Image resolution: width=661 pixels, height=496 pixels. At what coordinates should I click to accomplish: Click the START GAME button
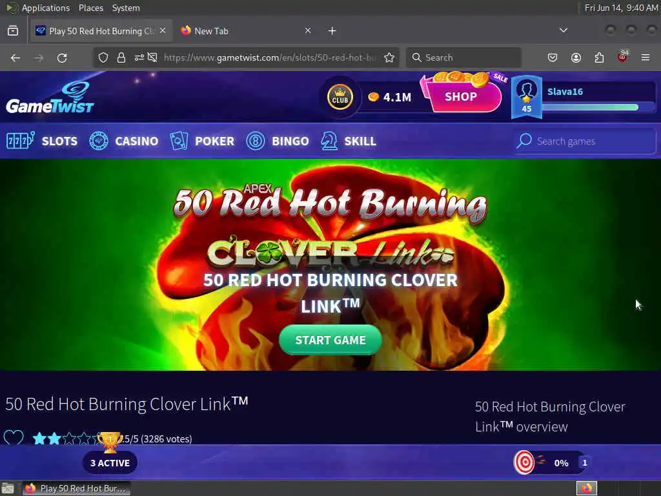(x=330, y=340)
